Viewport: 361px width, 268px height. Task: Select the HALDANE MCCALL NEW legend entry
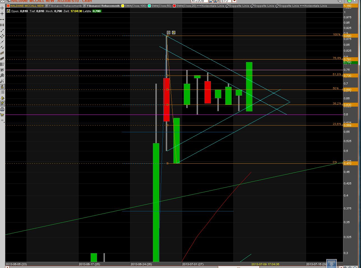(x=27, y=6)
